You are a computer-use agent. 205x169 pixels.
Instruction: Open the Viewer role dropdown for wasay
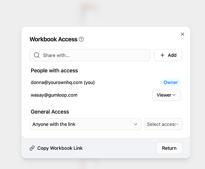pyautogui.click(x=166, y=95)
